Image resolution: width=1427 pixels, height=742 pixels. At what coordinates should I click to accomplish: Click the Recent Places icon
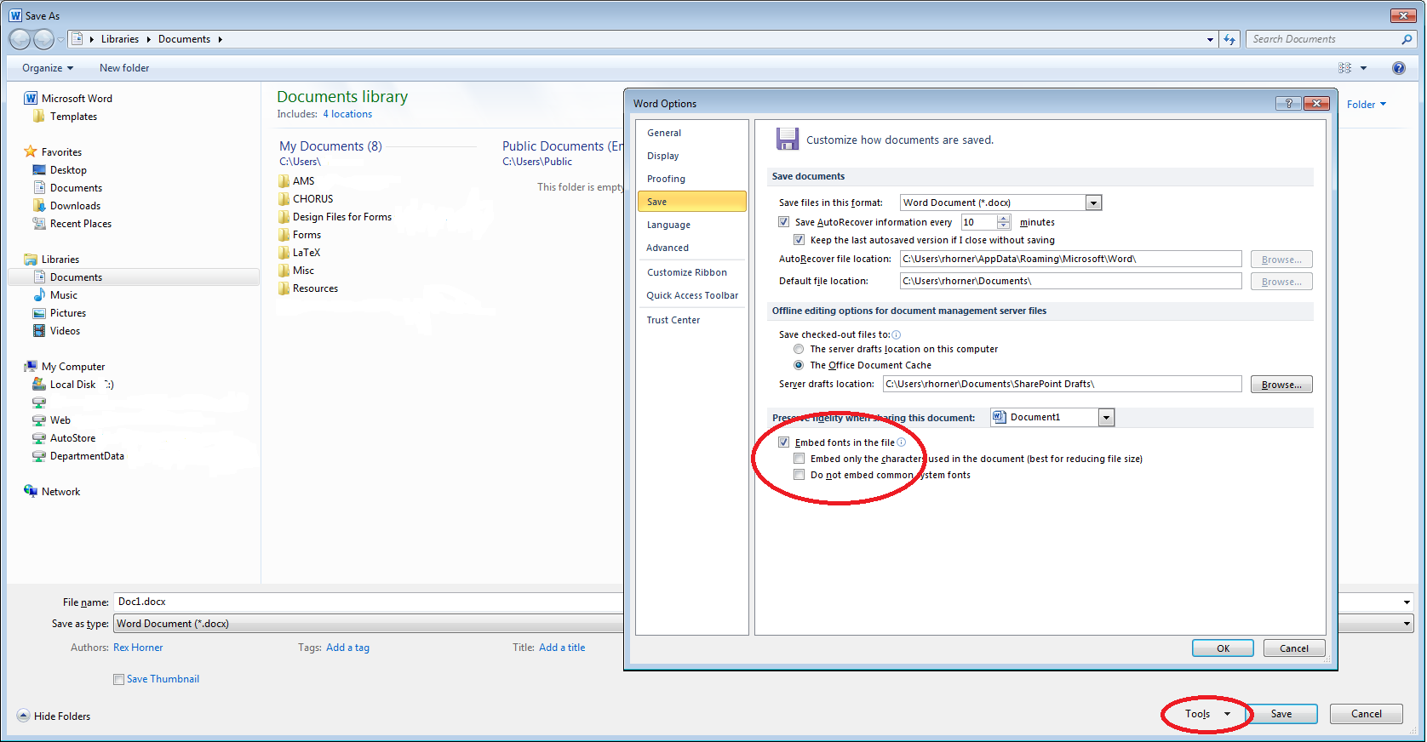[x=39, y=224]
